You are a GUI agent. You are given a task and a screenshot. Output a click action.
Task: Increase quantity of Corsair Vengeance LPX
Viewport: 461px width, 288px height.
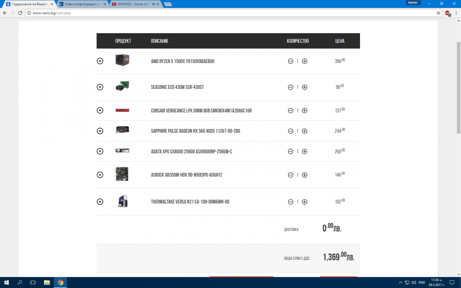click(305, 111)
